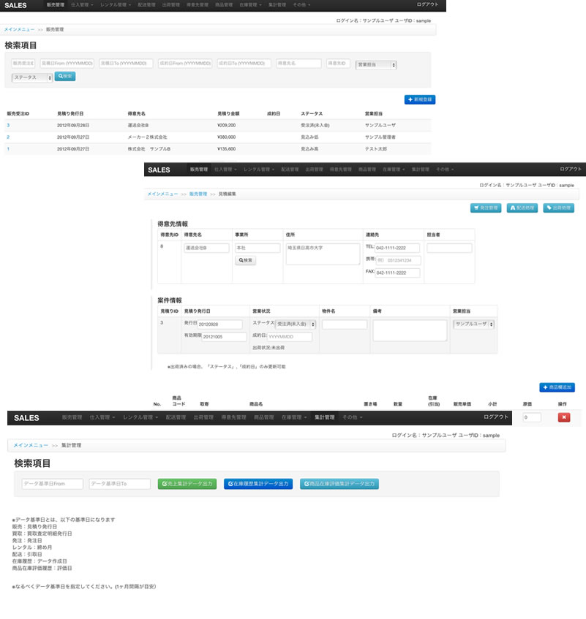Click green 売上集計データ出力 export button
This screenshot has height=619, width=586.
pyautogui.click(x=187, y=484)
